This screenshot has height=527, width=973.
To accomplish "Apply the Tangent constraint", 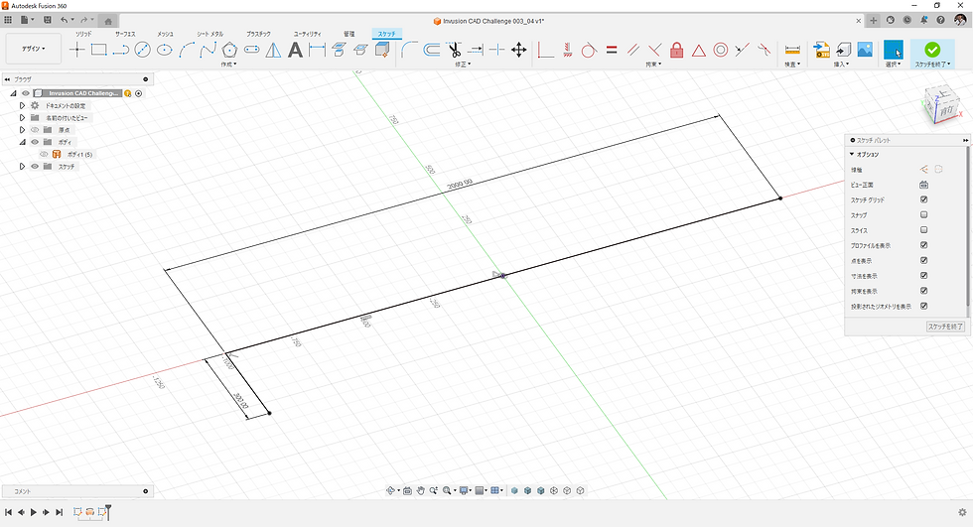I will (x=589, y=51).
